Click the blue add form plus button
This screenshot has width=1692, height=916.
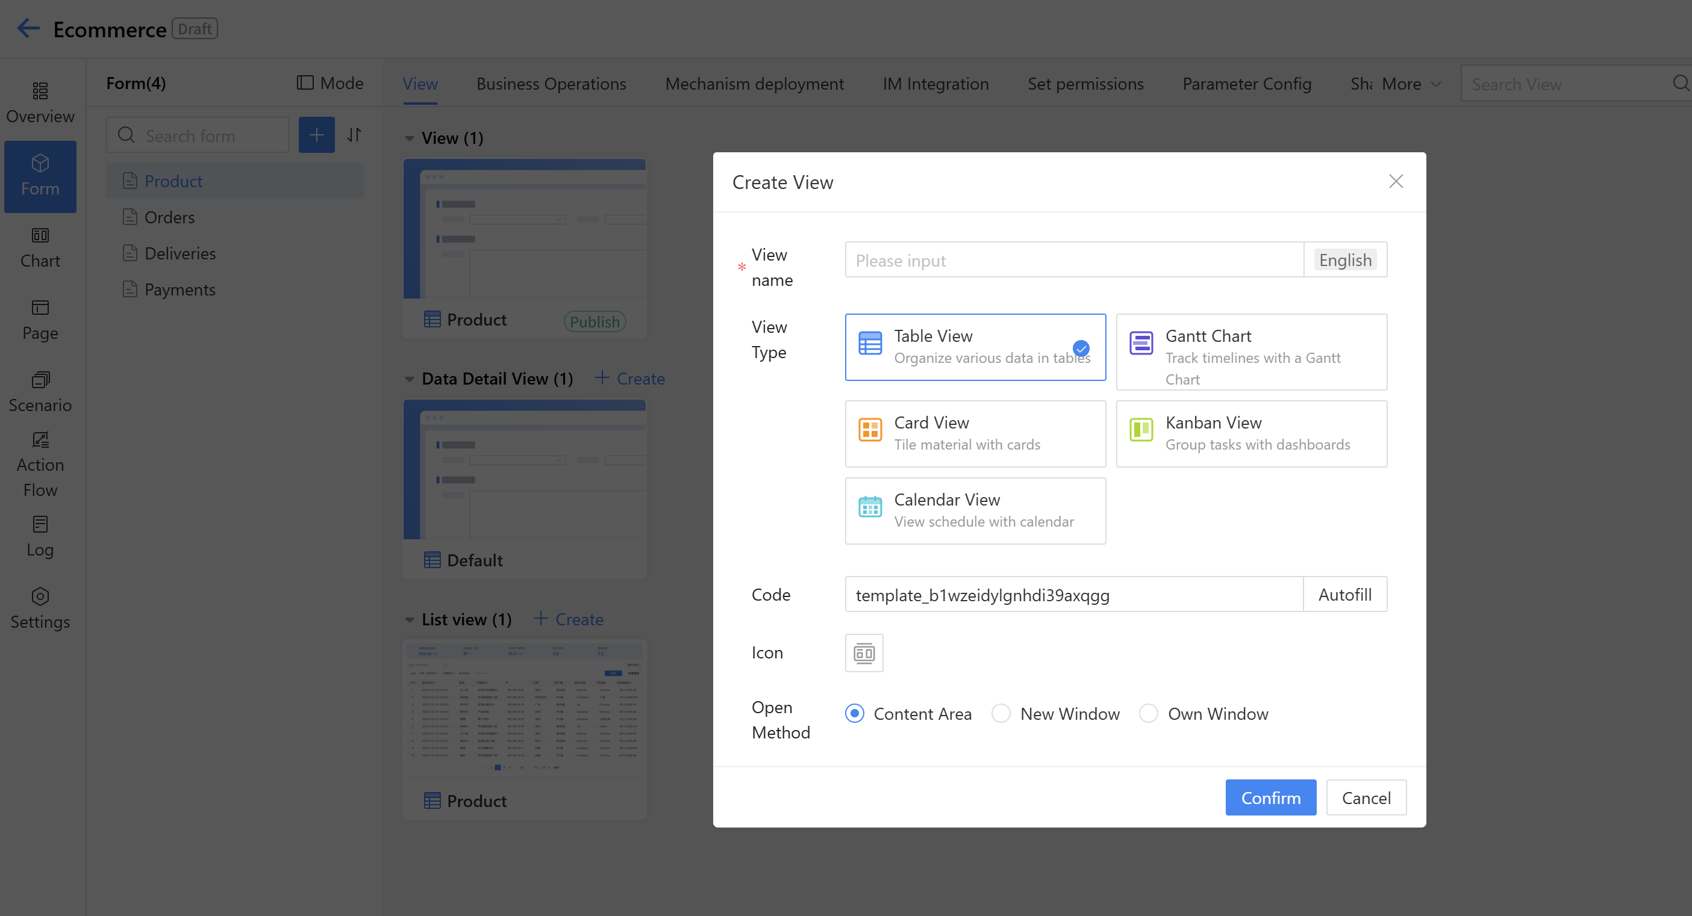pyautogui.click(x=317, y=135)
